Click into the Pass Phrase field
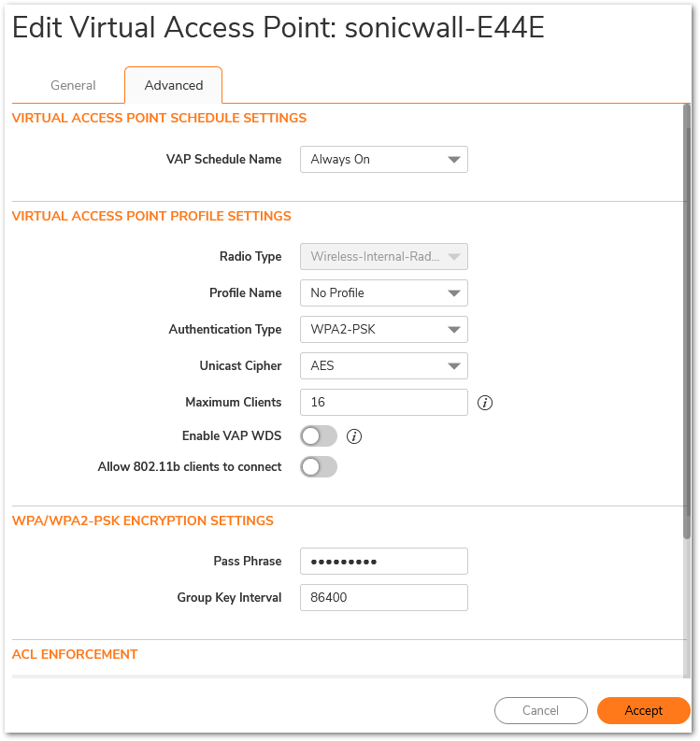Viewport: 700px width, 741px height. [384, 561]
